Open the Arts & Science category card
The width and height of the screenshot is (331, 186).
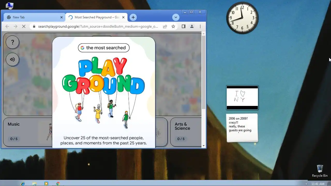point(186,132)
